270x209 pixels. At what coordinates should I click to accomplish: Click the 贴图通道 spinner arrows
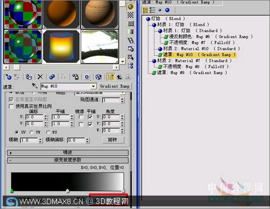point(122,100)
